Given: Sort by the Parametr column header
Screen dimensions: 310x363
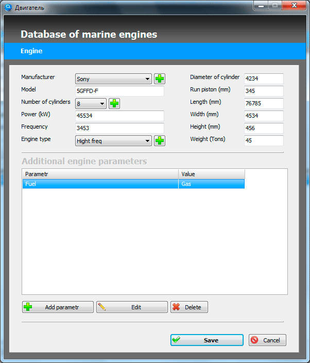Looking at the screenshot, I should 100,174.
